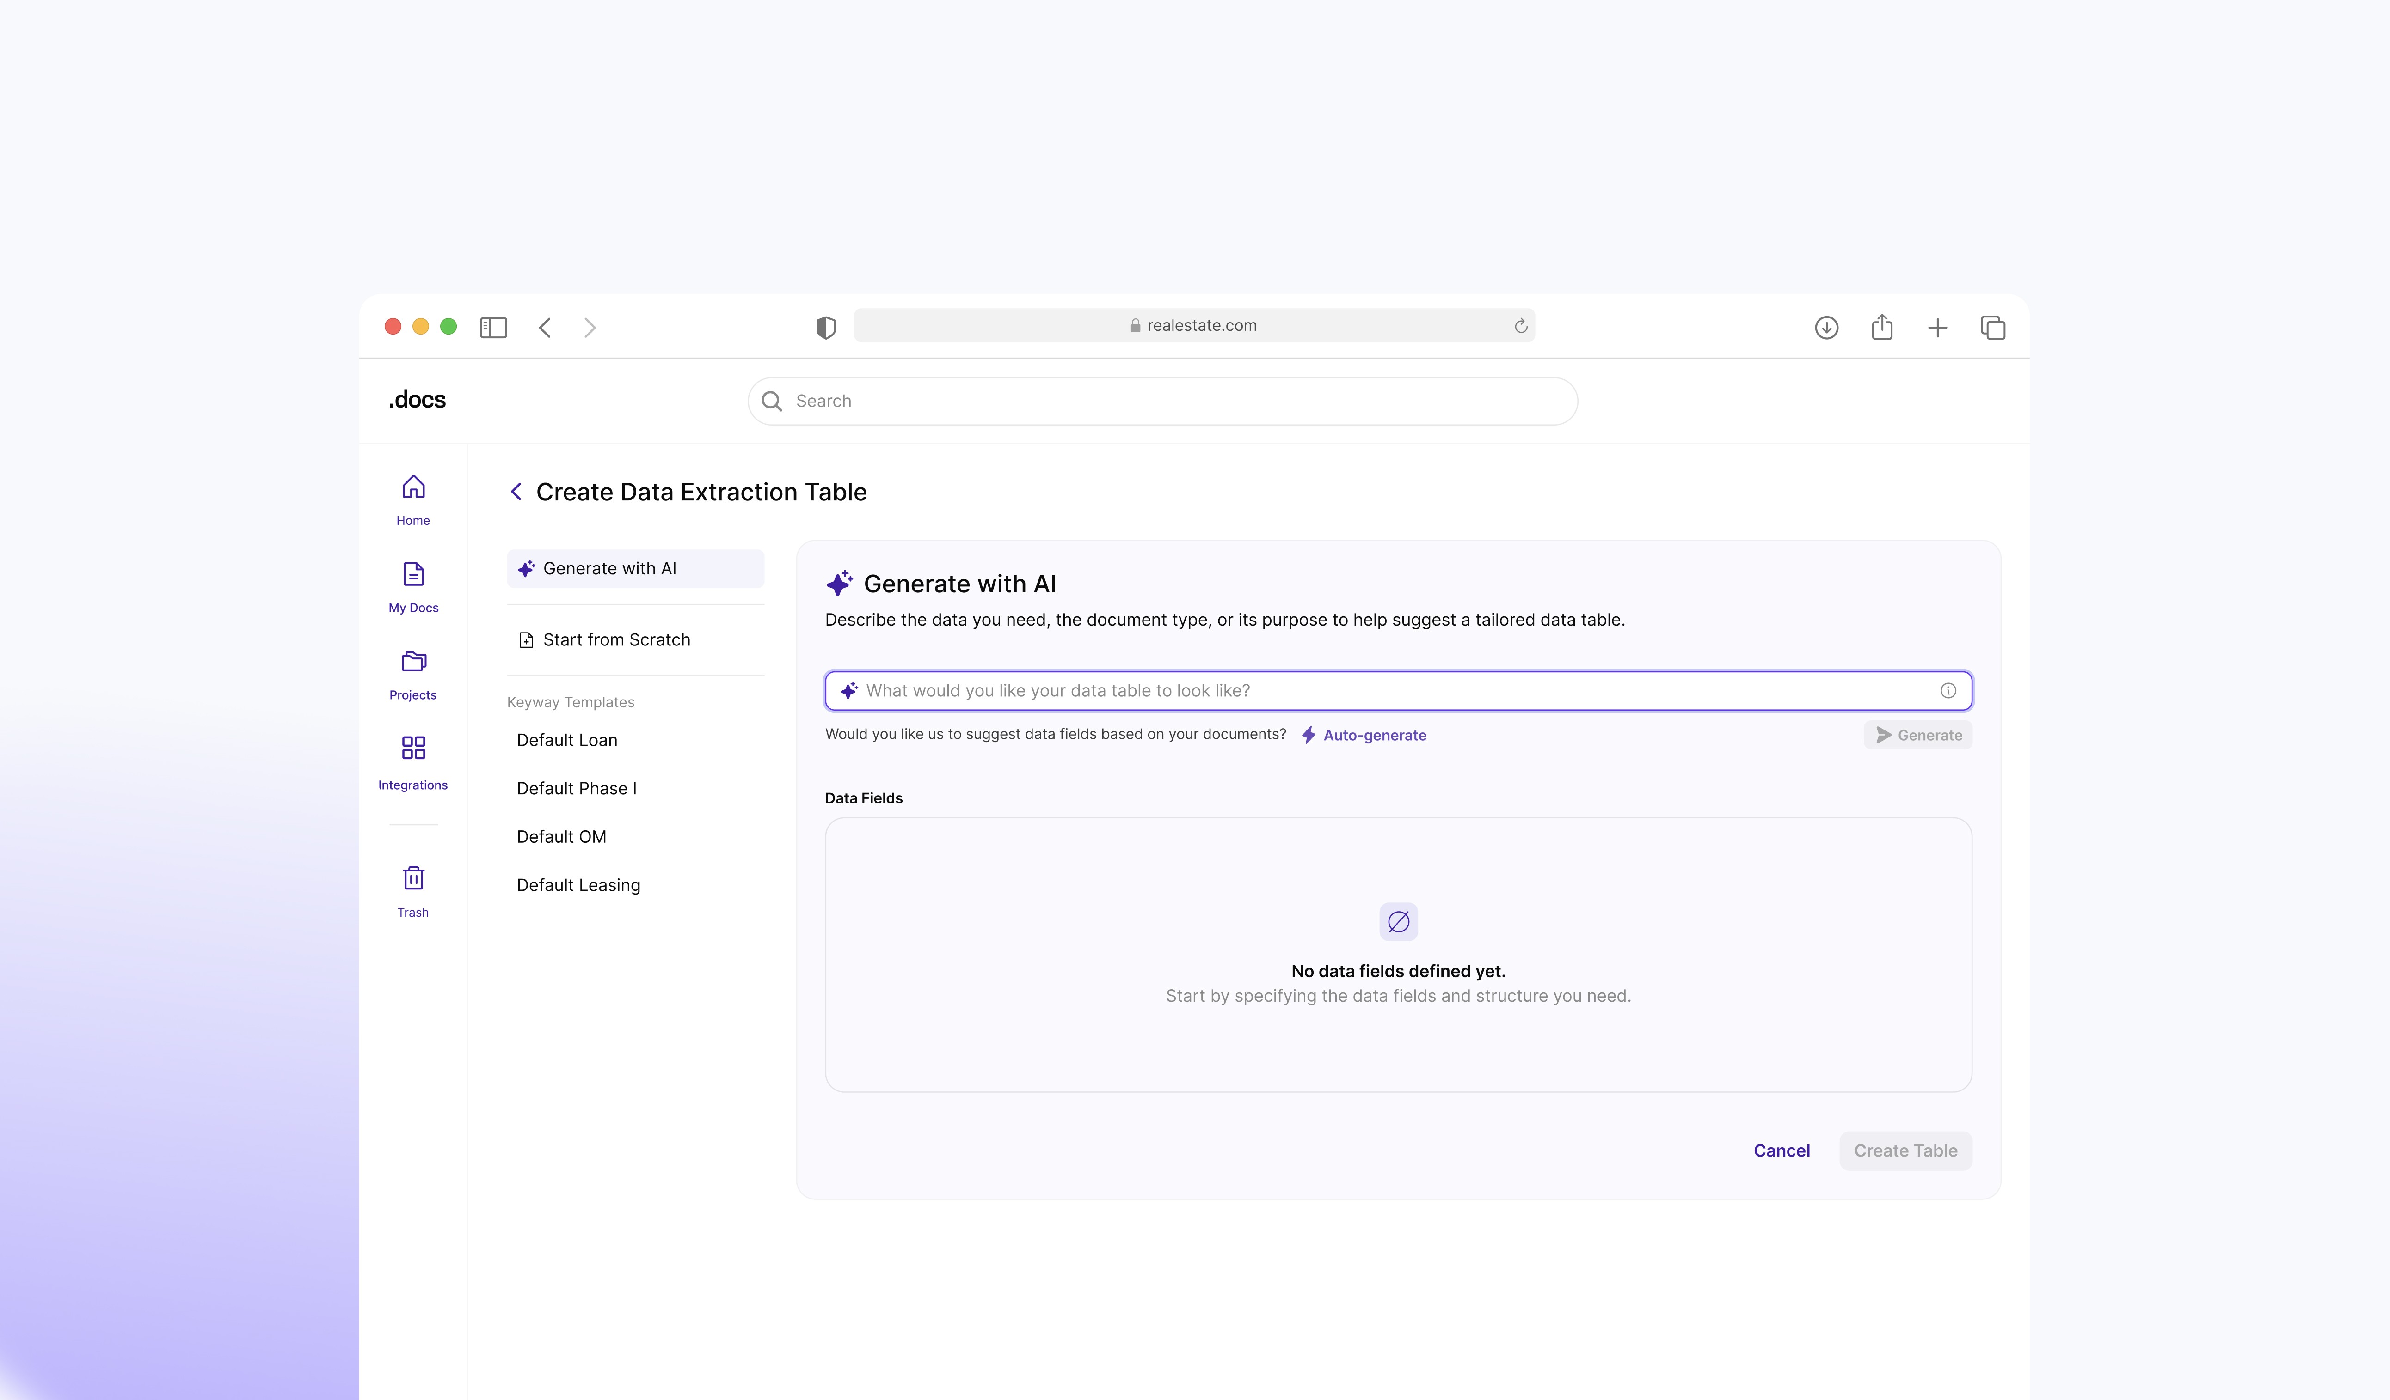This screenshot has height=1400, width=2390.
Task: Go to My Docs section
Action: (x=412, y=587)
